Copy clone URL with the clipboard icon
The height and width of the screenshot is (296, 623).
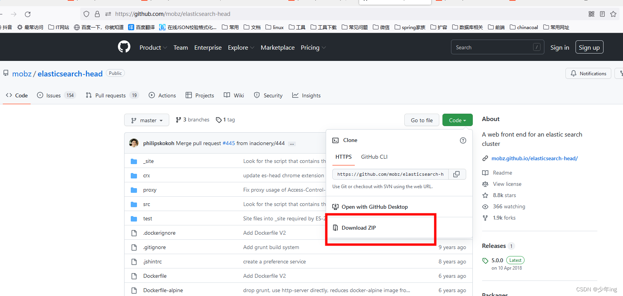[457, 174]
